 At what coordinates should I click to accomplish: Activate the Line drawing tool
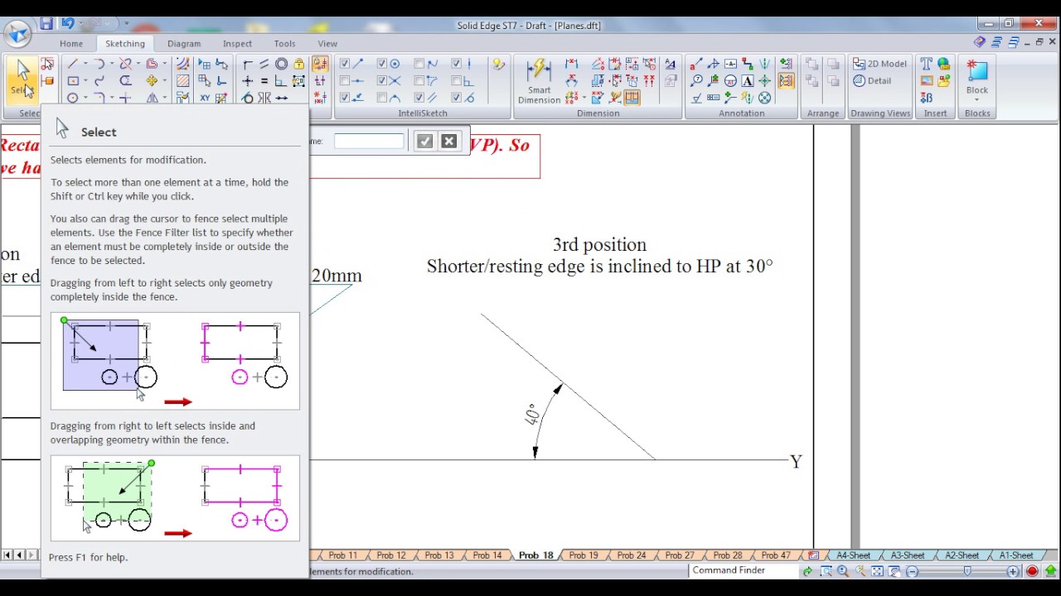[72, 64]
